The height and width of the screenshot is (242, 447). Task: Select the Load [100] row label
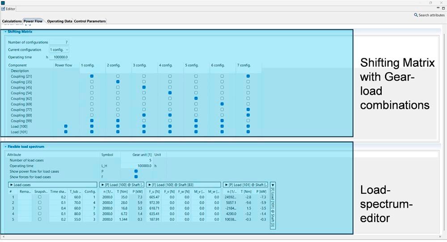pyautogui.click(x=19, y=126)
